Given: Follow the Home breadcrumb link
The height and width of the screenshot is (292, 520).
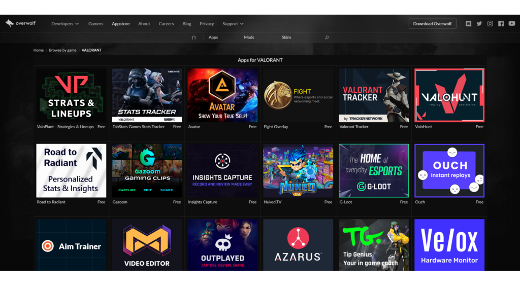Looking at the screenshot, I should 39,50.
